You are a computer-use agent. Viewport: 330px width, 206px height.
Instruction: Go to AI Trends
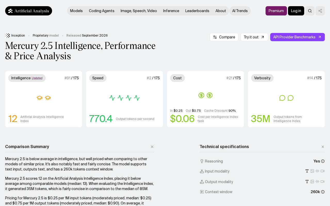point(240,11)
